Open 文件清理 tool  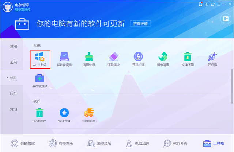tap(188, 59)
